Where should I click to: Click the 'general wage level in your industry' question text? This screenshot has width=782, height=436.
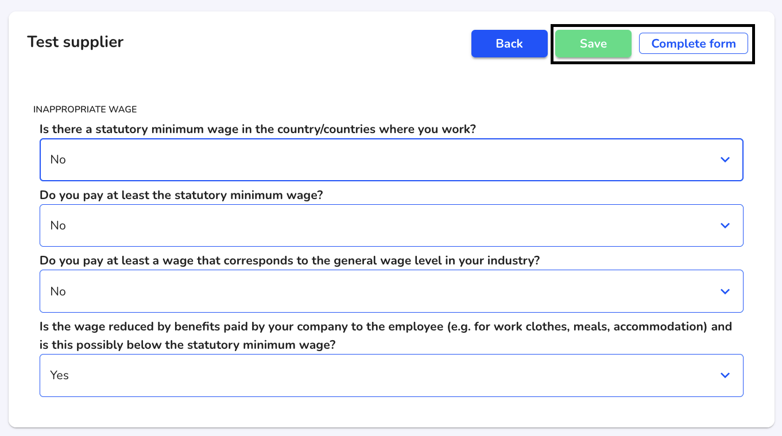[290, 260]
